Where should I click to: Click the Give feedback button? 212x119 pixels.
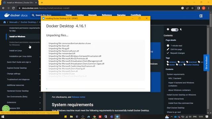point(206,63)
